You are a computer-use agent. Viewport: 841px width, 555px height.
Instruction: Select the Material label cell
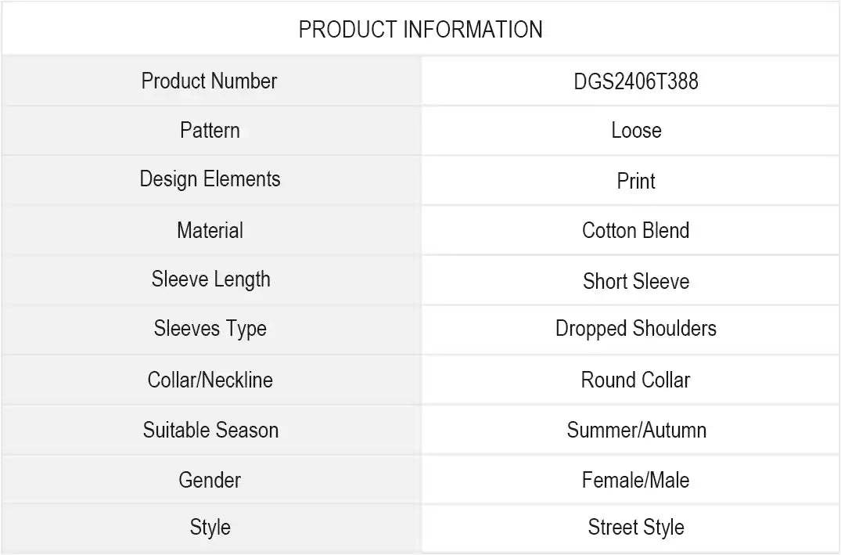[210, 230]
